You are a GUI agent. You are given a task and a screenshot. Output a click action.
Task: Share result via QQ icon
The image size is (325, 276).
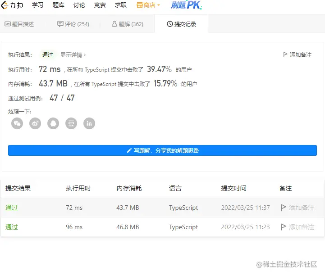point(53,123)
